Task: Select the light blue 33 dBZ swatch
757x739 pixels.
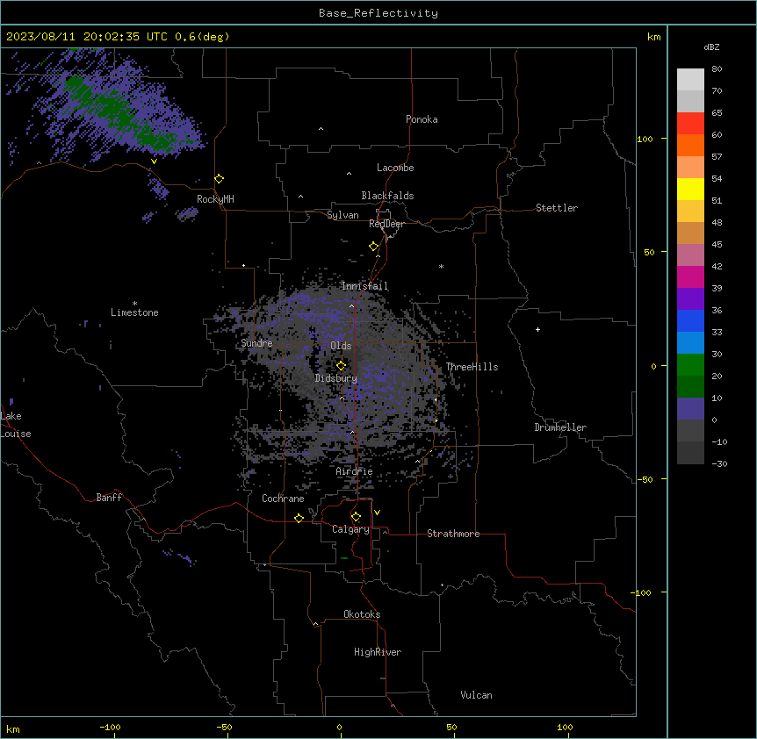Action: pyautogui.click(x=690, y=342)
